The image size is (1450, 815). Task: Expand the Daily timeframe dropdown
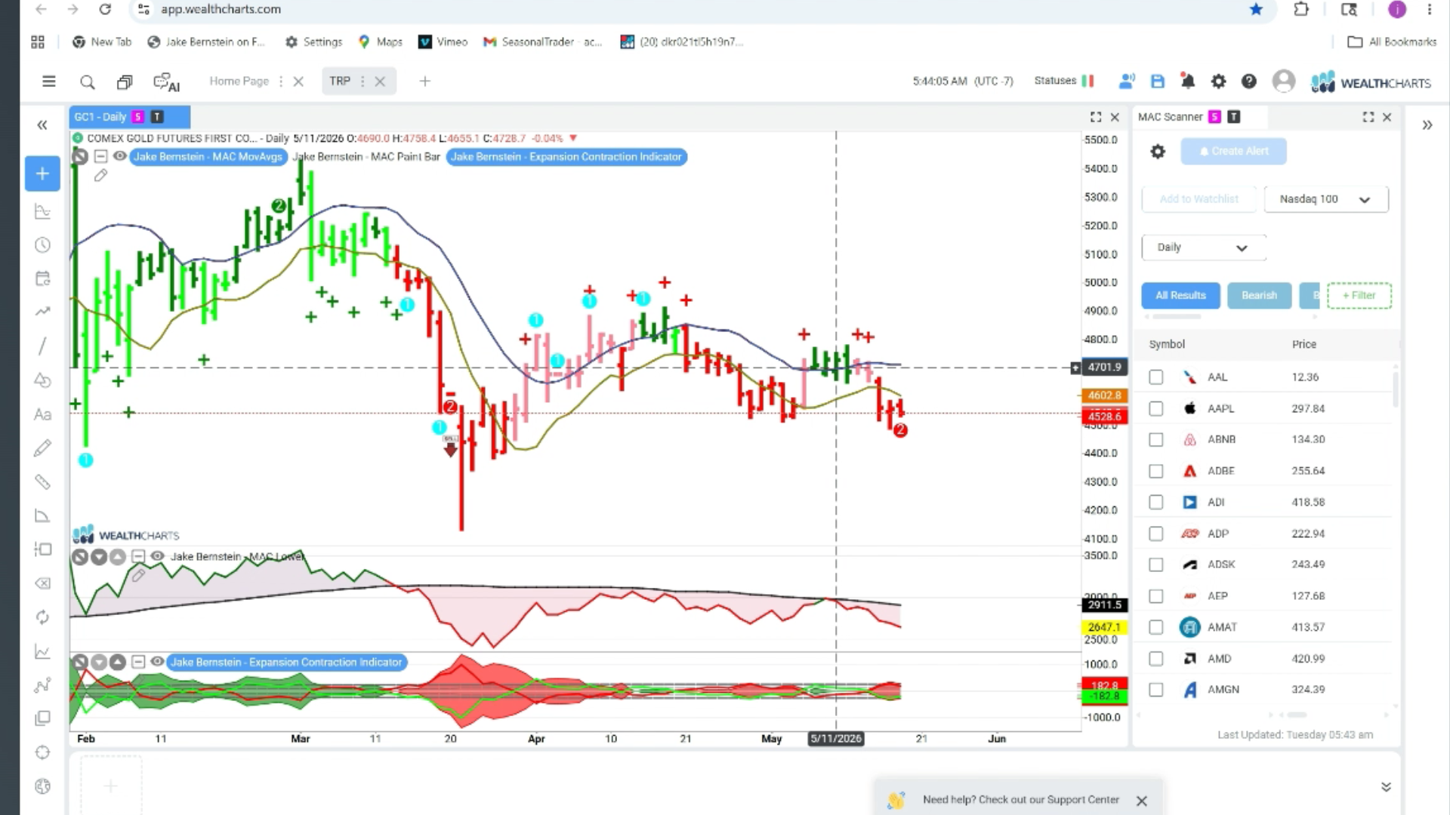[x=1203, y=248]
